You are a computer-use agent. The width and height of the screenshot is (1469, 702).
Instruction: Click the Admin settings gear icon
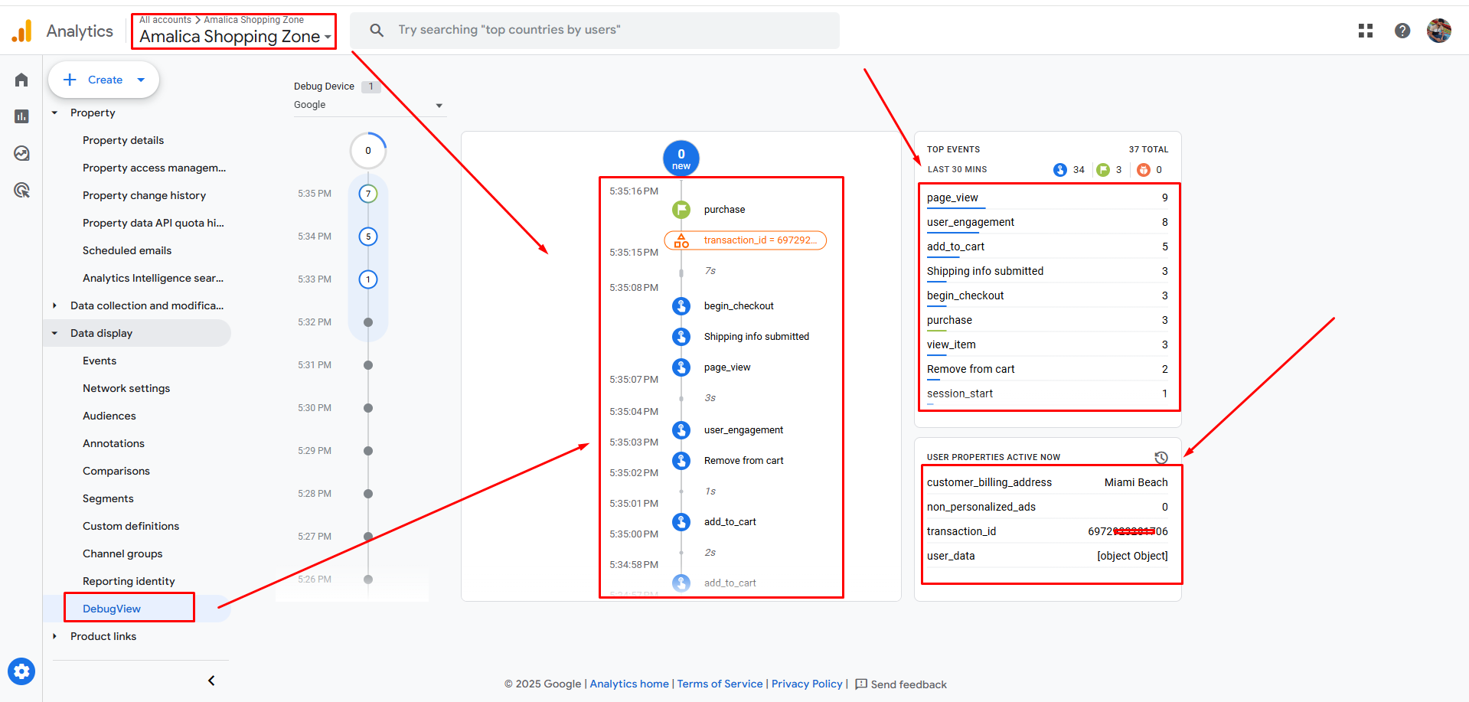[21, 671]
